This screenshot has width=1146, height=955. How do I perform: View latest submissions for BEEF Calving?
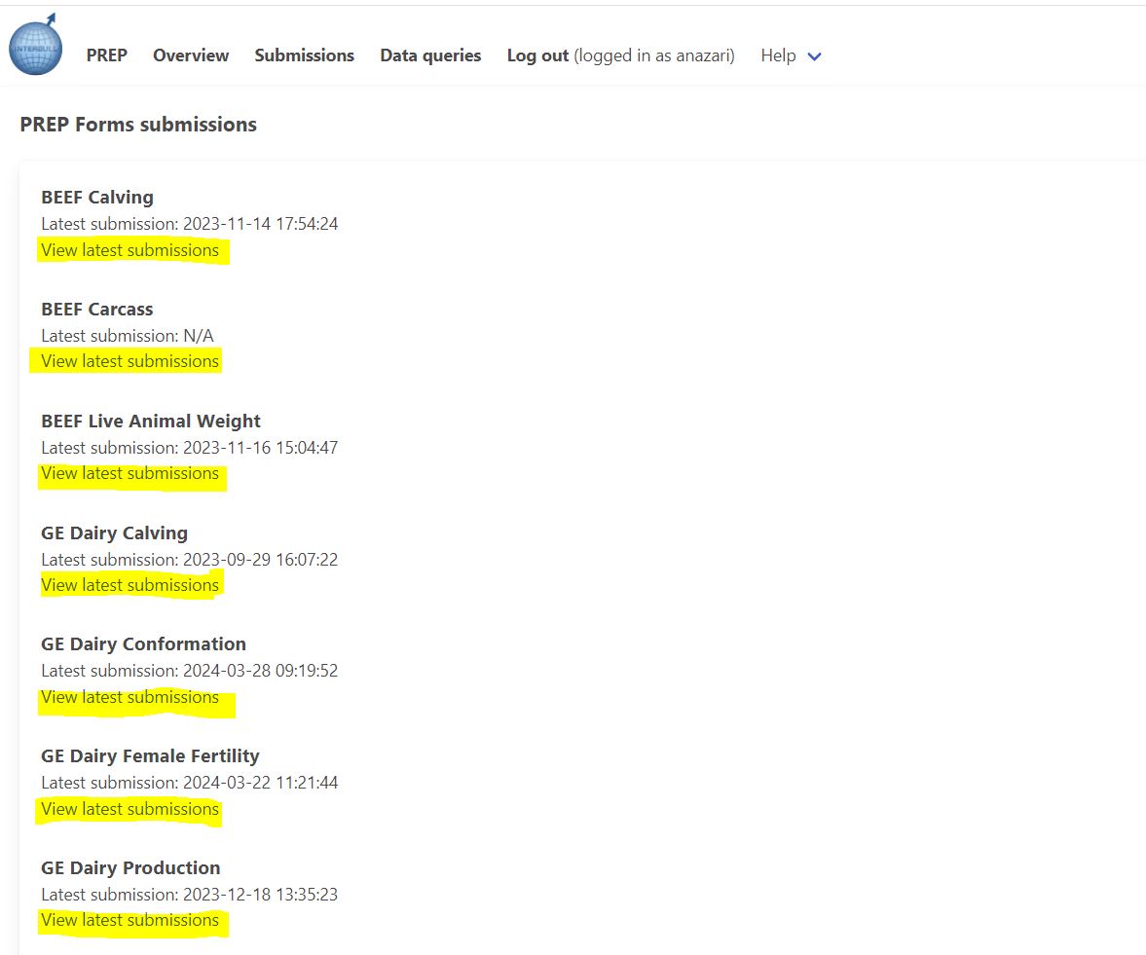(129, 250)
